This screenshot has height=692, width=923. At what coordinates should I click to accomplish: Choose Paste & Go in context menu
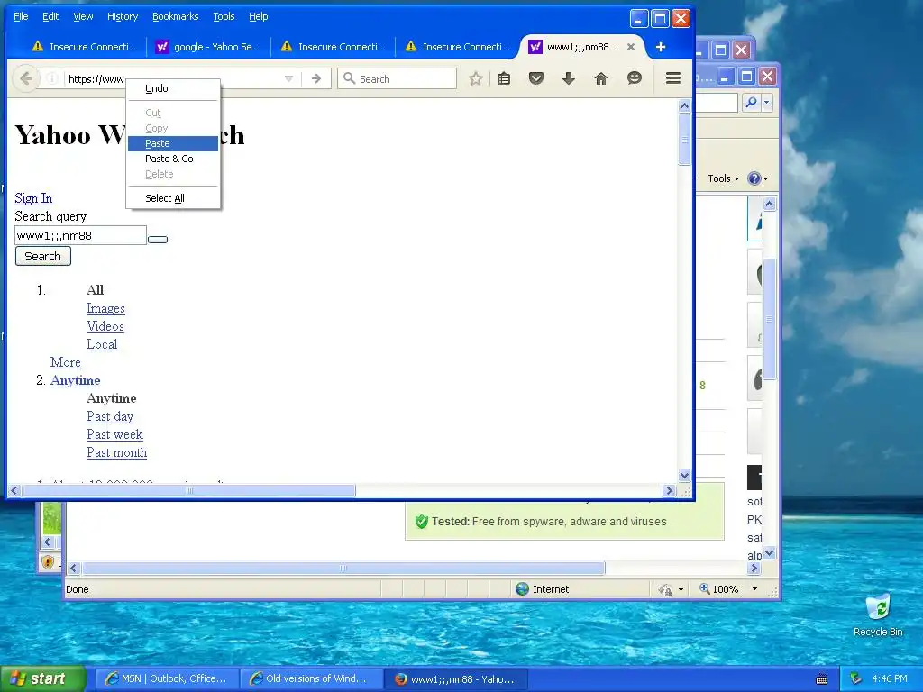[173, 159]
